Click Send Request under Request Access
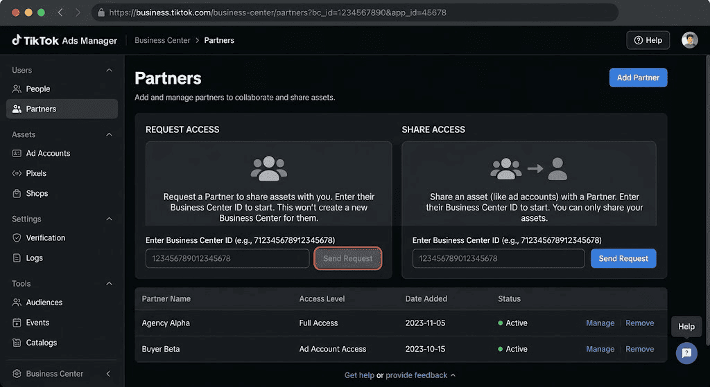Screen dimensions: 710x387 348,258
